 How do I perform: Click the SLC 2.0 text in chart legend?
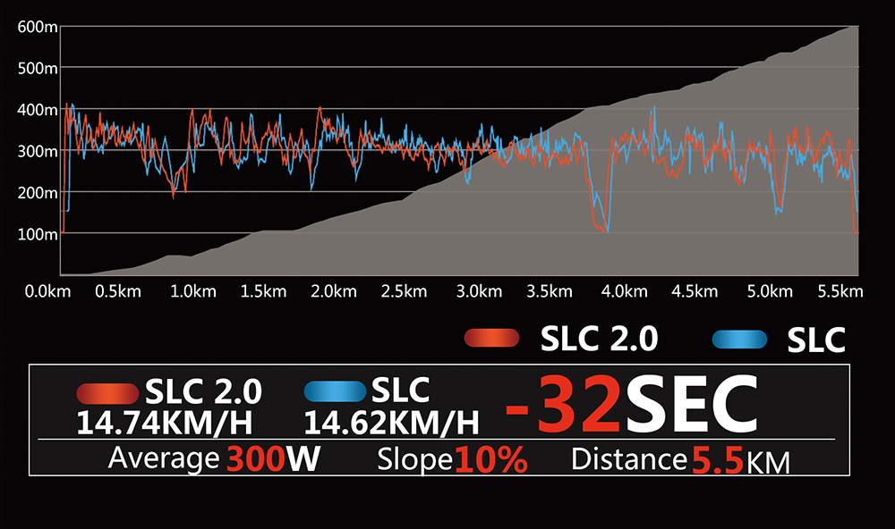click(x=599, y=339)
